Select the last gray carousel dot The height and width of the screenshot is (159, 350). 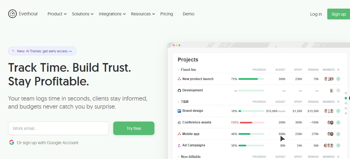(x=346, y=113)
